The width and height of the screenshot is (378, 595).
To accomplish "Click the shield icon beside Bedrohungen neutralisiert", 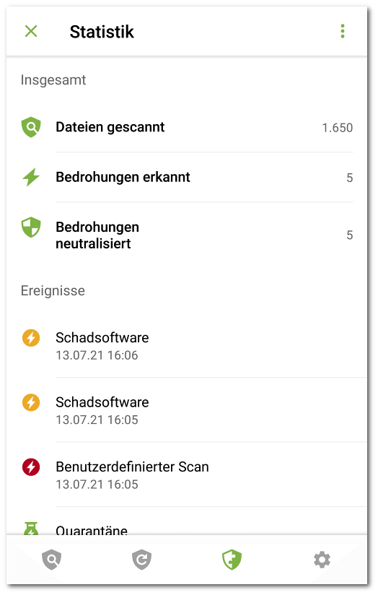I will pos(31,227).
